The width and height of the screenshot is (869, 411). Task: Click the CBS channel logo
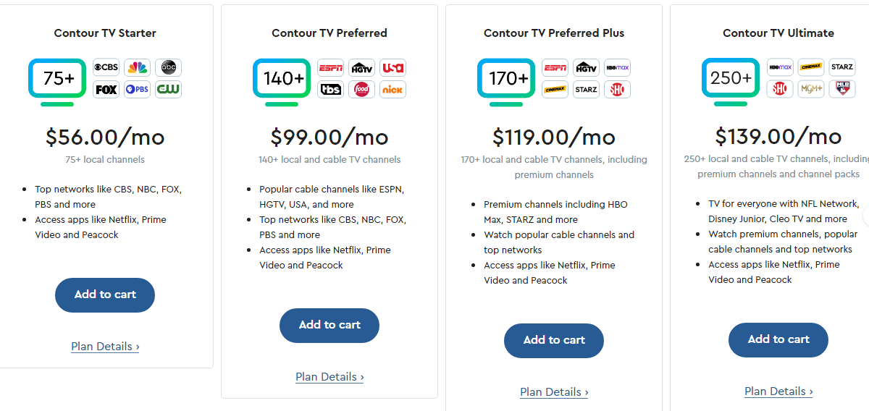(106, 68)
